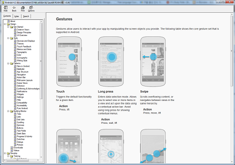Collapse the Develop tree node

5,153
